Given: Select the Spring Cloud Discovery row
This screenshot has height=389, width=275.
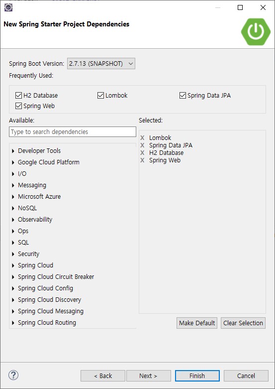Looking at the screenshot, I should click(50, 300).
